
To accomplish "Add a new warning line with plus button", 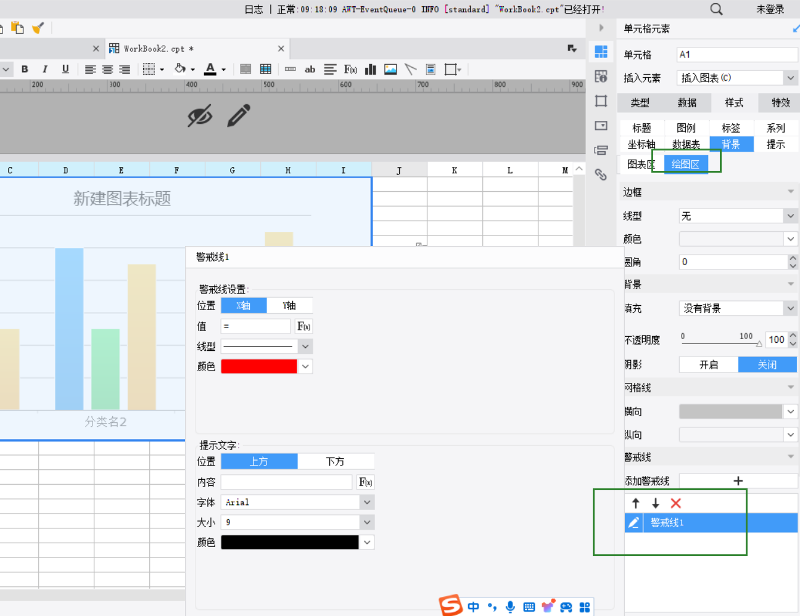I will pos(738,481).
